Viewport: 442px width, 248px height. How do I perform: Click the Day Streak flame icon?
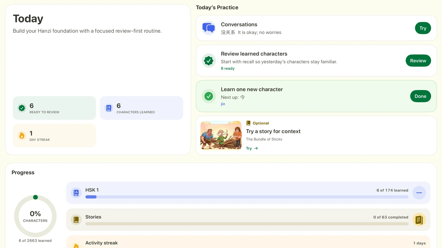[x=22, y=136]
